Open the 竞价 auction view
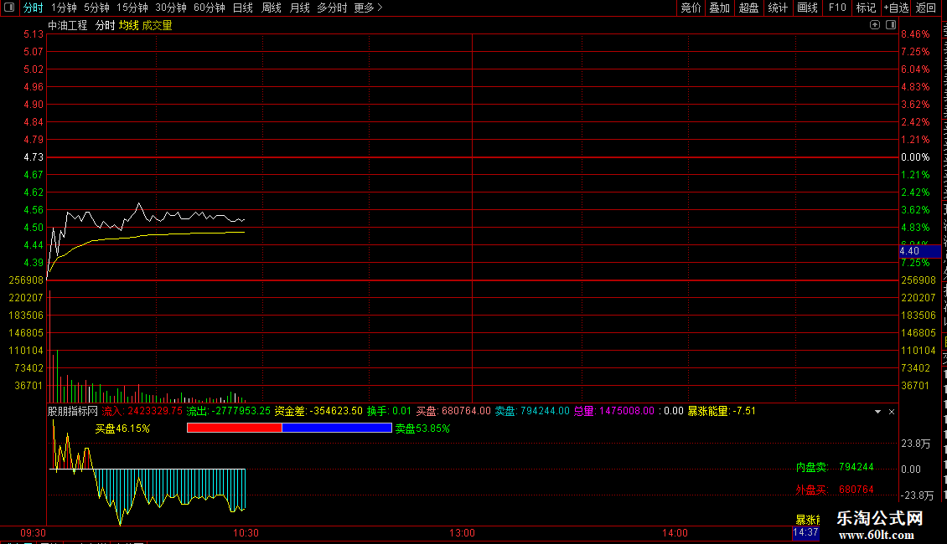The height and width of the screenshot is (544, 947). tap(691, 8)
